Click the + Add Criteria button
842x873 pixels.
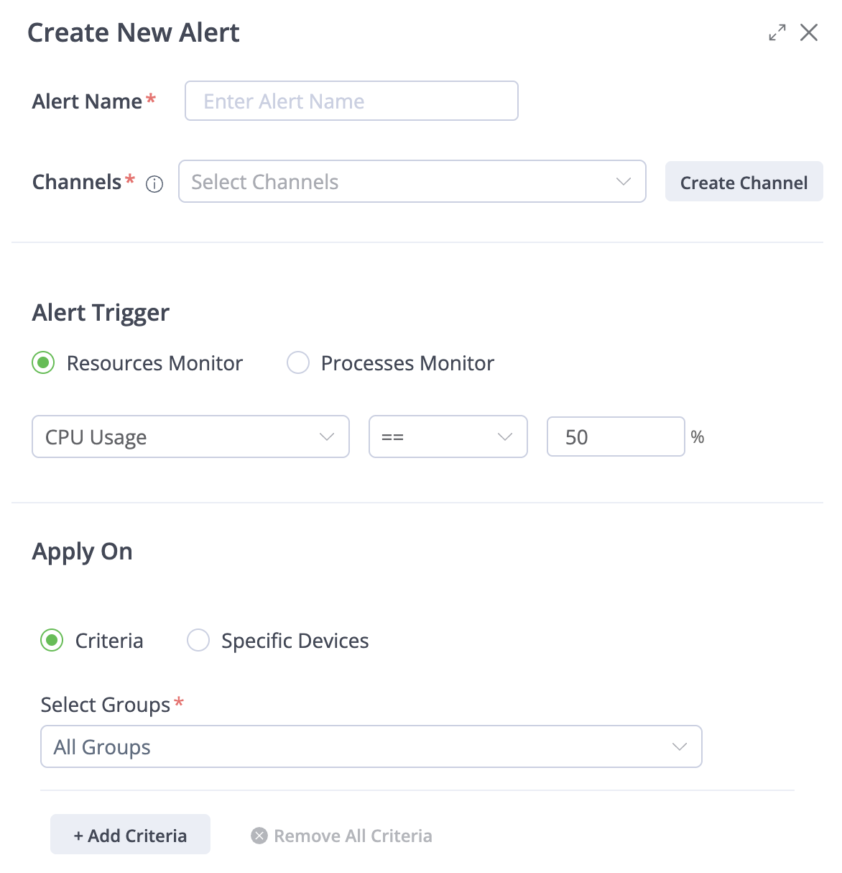(130, 835)
